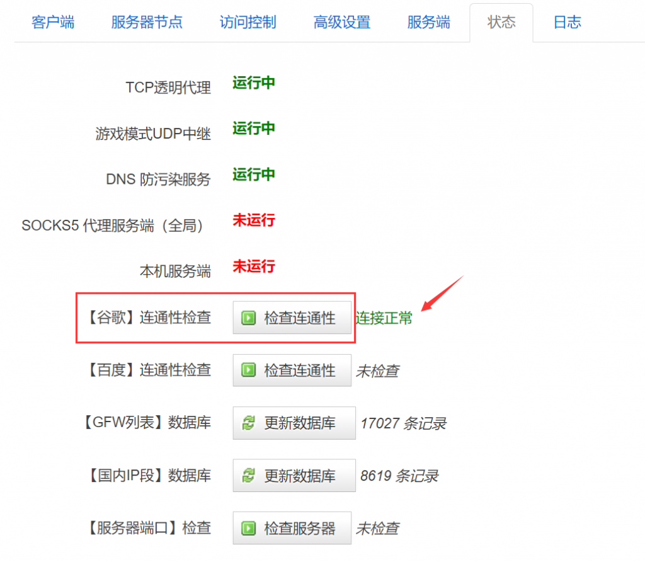Click refresh icon for GFW列表 database update
The height and width of the screenshot is (562, 645).
click(x=248, y=423)
